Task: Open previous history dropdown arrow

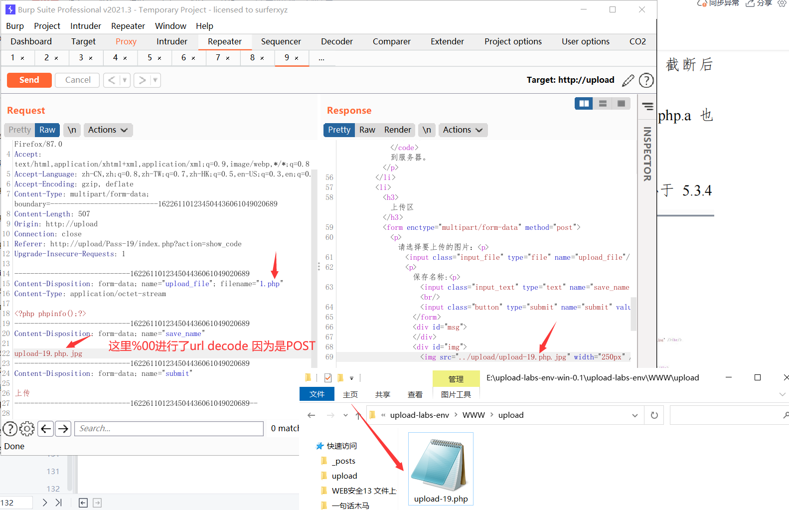Action: point(125,80)
